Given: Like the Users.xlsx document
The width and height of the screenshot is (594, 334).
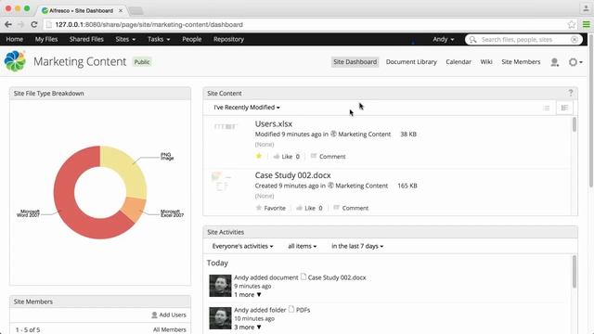Looking at the screenshot, I should click(283, 157).
